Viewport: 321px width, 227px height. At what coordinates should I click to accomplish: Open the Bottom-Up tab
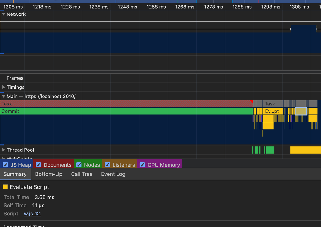(x=49, y=174)
